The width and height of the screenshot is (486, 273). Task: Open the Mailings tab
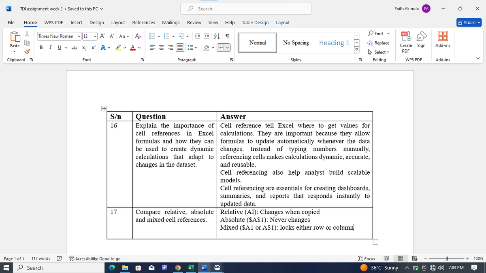point(171,23)
